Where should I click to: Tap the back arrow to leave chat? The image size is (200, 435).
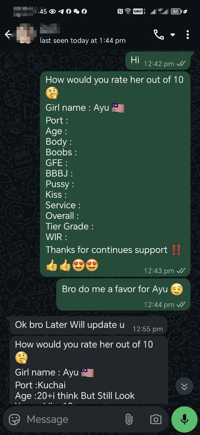pos(8,34)
